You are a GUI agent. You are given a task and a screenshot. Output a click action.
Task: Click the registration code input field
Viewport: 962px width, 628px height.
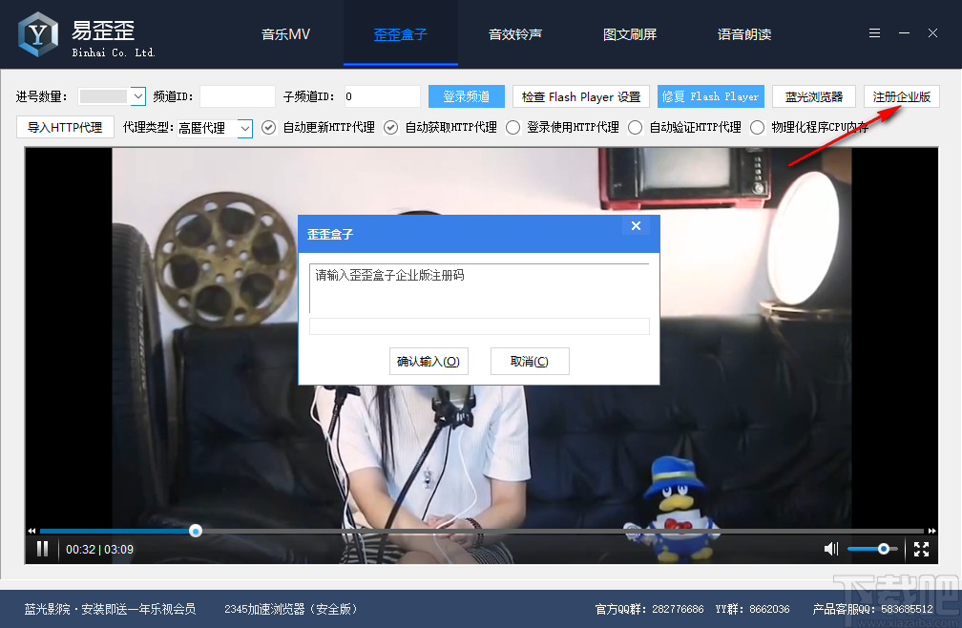click(479, 325)
